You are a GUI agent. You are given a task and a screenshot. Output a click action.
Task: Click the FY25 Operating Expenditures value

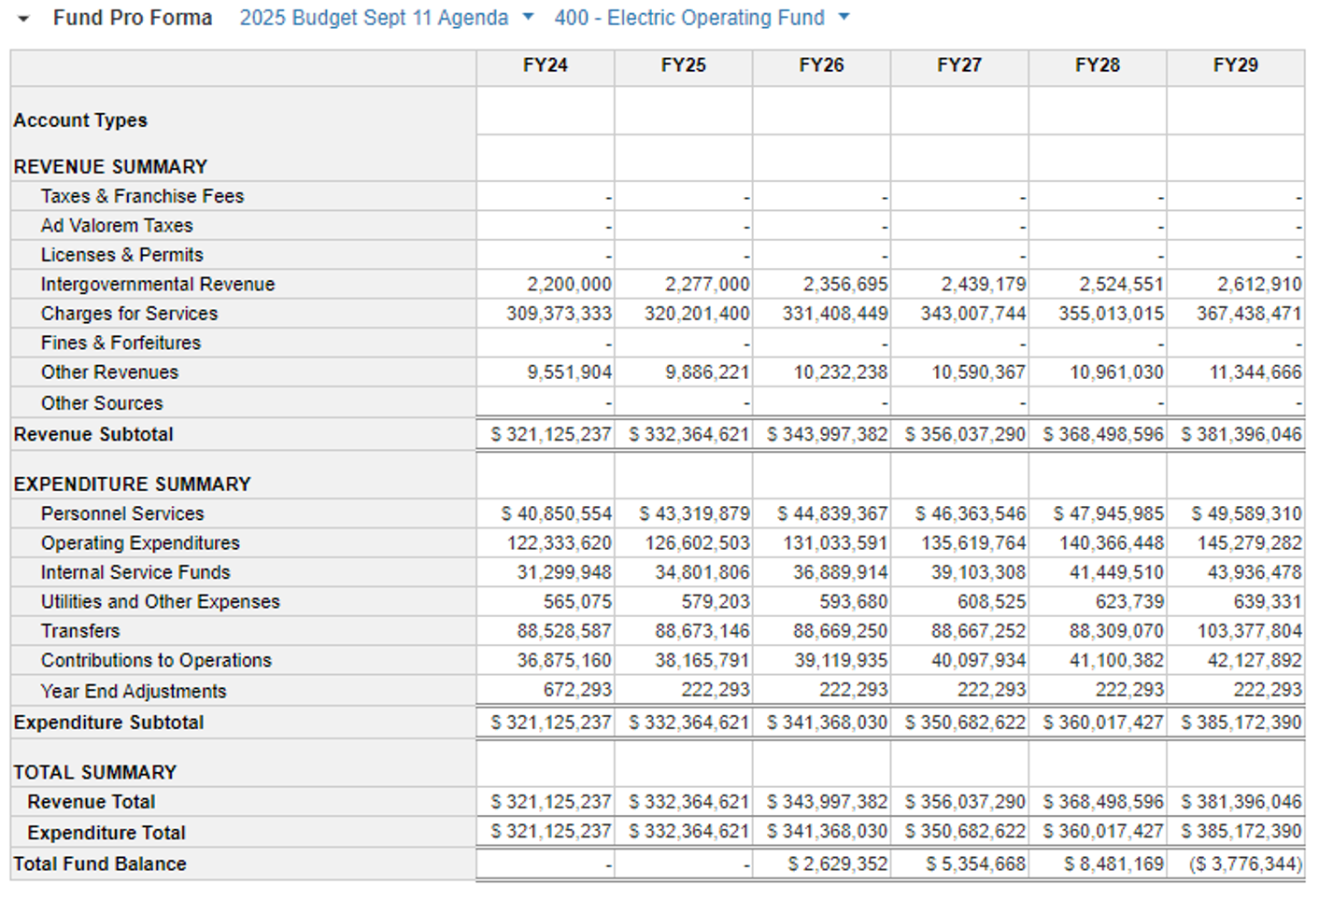[697, 543]
